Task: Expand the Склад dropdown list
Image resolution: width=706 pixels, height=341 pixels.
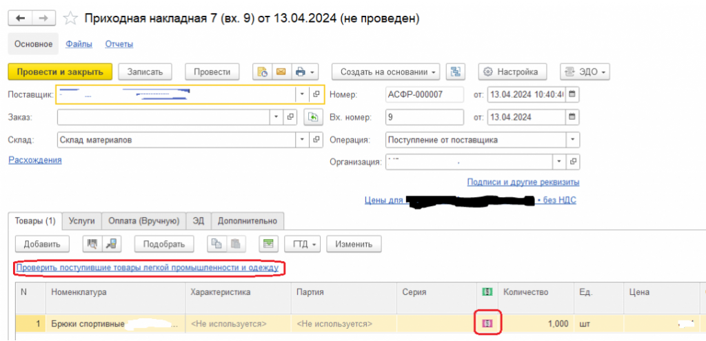Action: [x=302, y=139]
